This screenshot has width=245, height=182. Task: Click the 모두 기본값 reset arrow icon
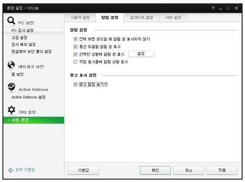point(11,170)
